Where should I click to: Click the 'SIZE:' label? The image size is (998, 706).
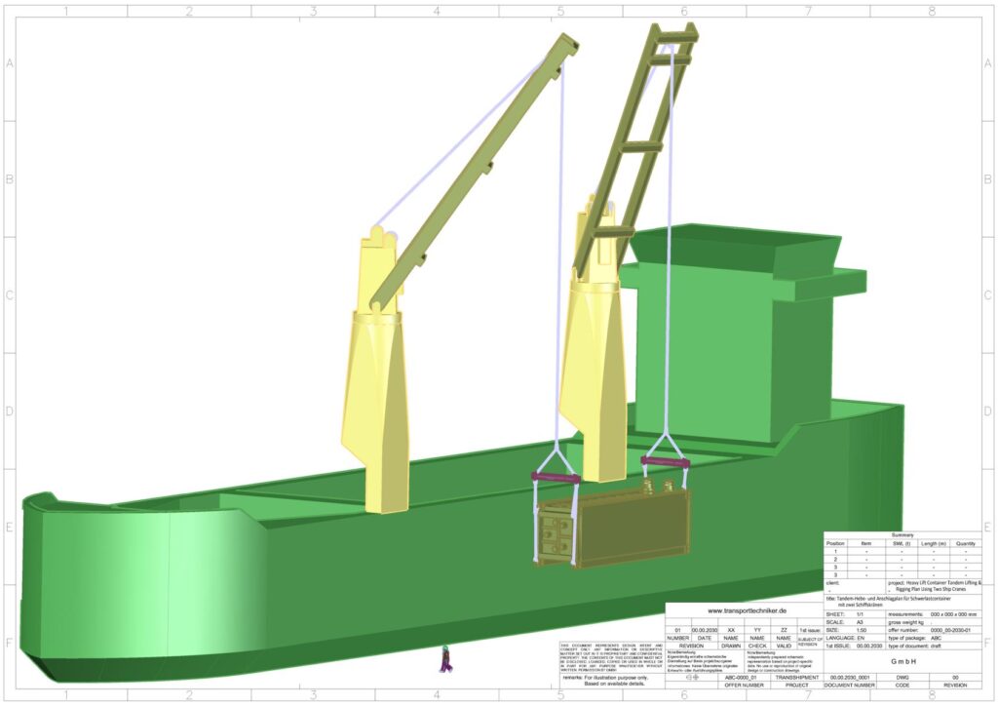(x=832, y=630)
